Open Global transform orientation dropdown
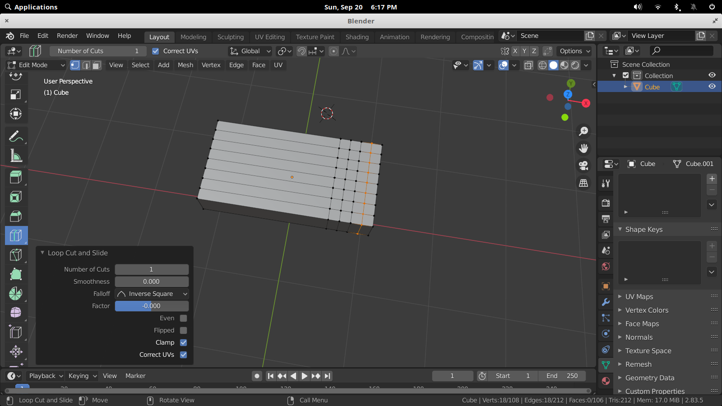This screenshot has width=722, height=406. (250, 51)
